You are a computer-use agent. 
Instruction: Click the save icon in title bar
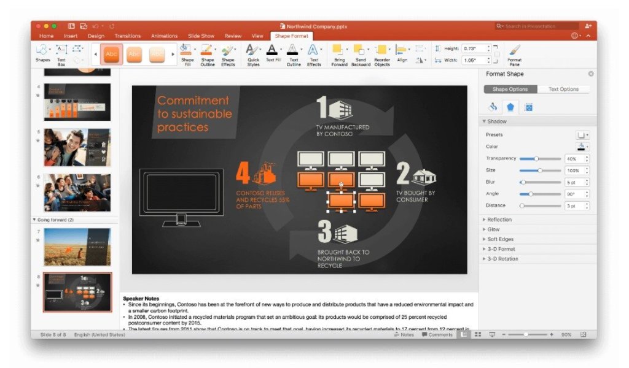(84, 26)
